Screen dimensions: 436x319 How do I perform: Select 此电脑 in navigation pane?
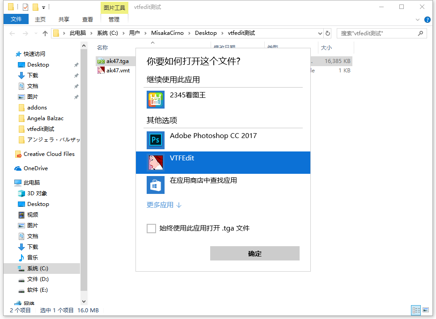(x=27, y=183)
